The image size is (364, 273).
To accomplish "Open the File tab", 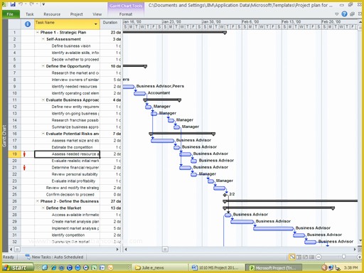I will [10, 14].
